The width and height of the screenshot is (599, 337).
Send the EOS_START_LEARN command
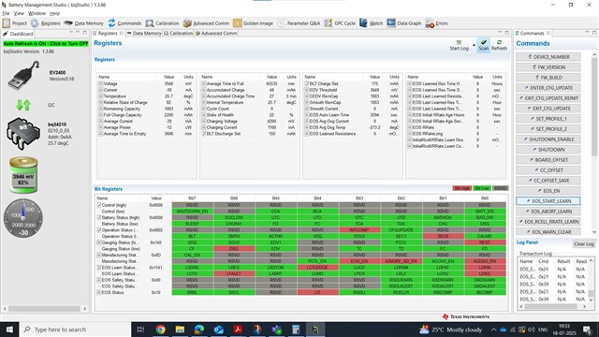coord(548,201)
